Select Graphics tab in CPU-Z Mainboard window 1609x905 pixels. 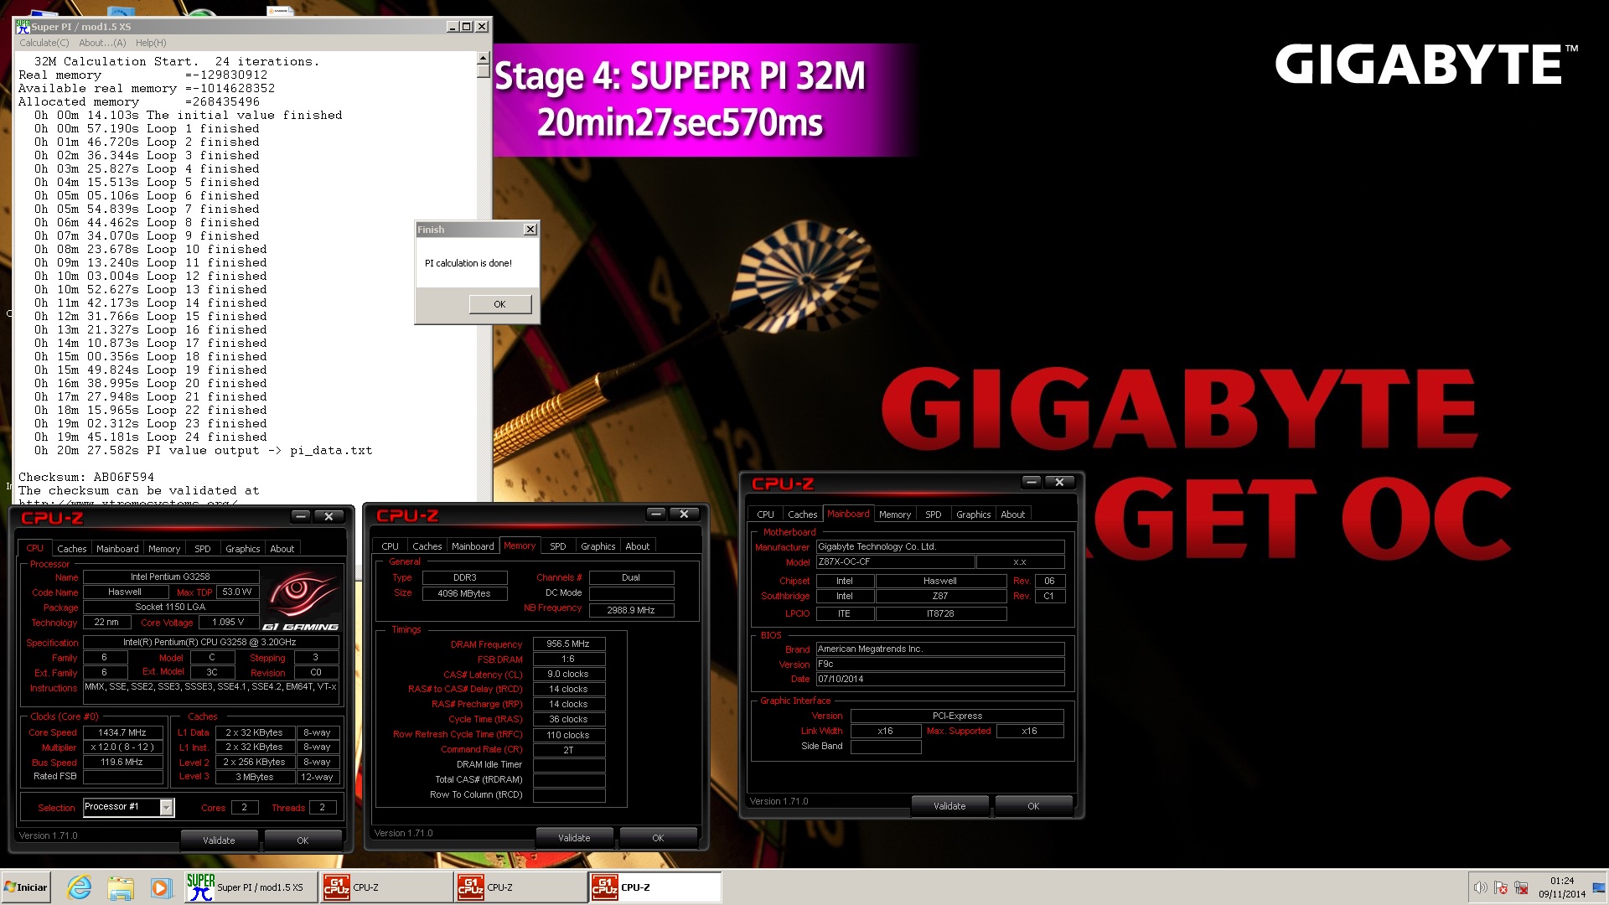point(974,515)
